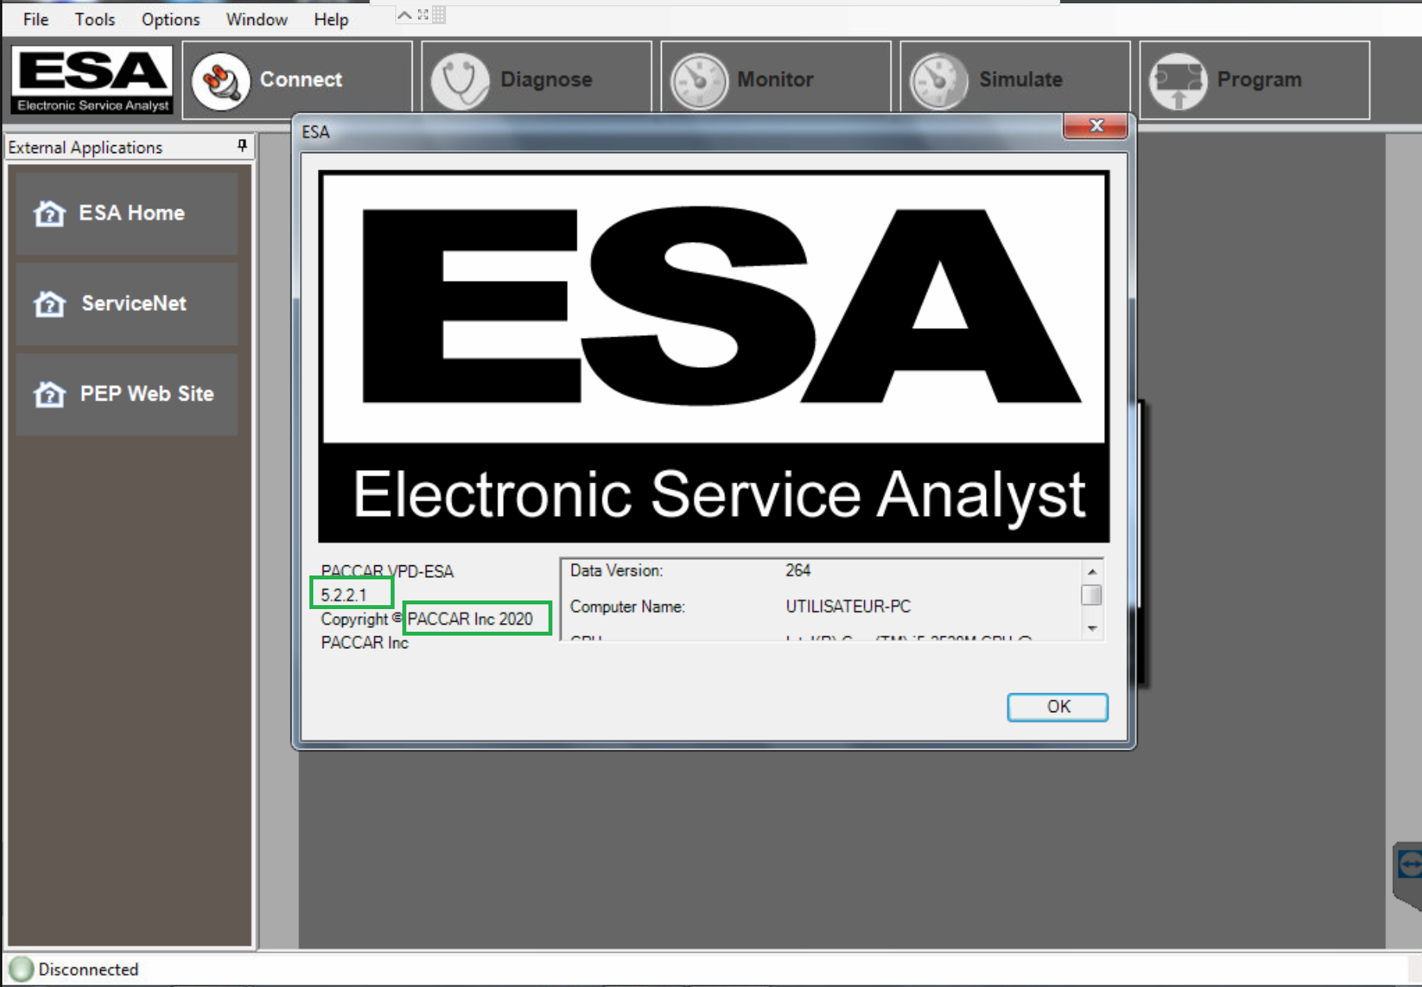Click the Data Version value 264

point(798,571)
